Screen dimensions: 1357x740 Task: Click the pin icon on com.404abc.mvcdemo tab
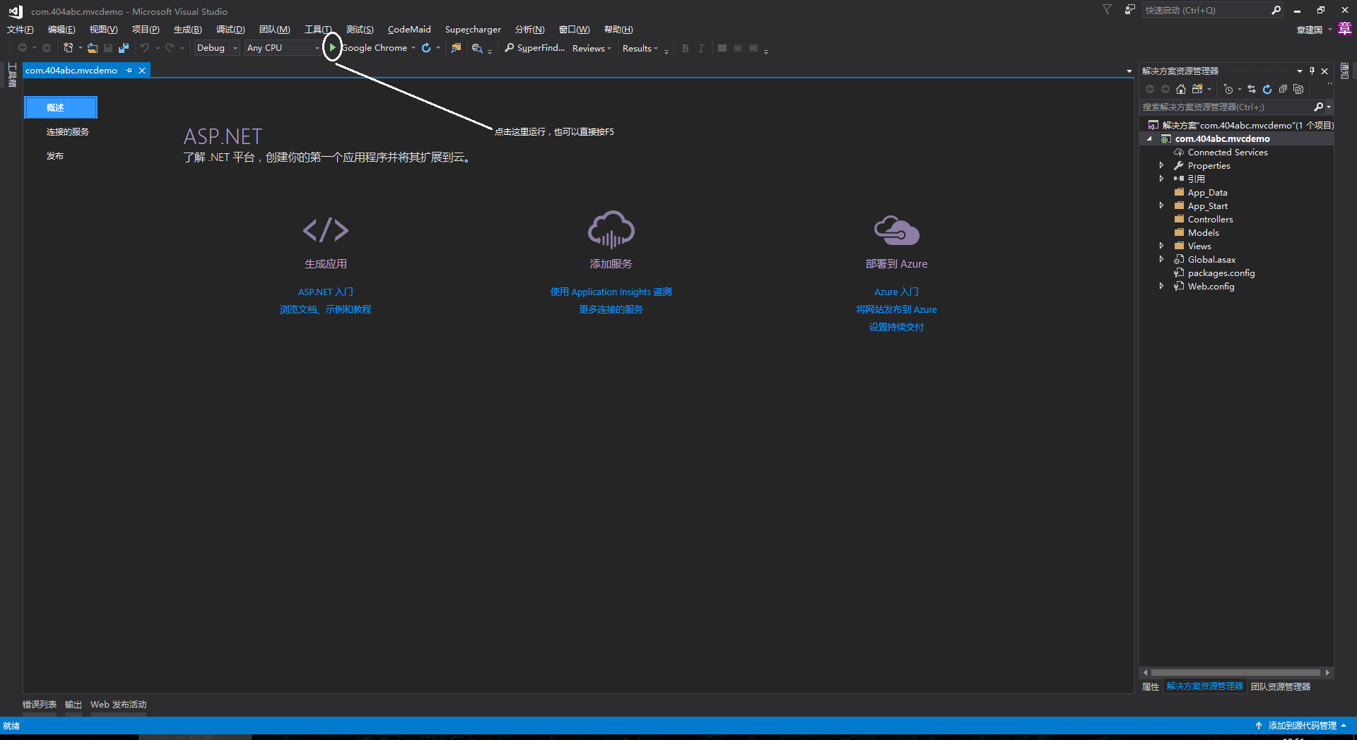[x=129, y=71]
